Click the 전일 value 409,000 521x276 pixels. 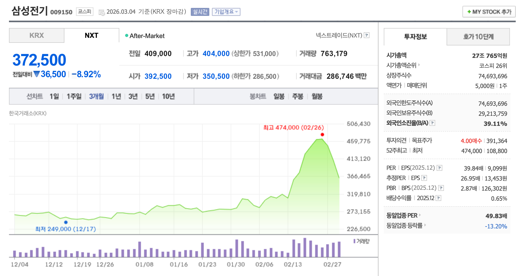(158, 54)
